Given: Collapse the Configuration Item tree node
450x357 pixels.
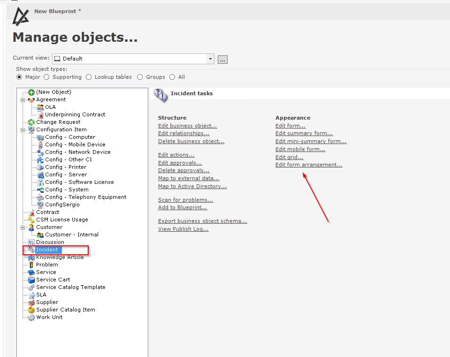Looking at the screenshot, I should [x=23, y=129].
